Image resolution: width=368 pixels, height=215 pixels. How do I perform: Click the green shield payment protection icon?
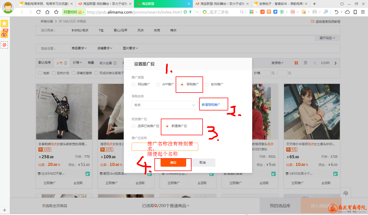click(282, 12)
